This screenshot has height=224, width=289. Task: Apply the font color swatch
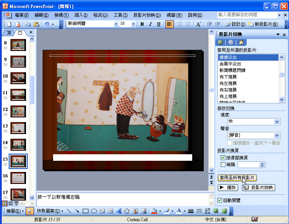click(x=179, y=211)
